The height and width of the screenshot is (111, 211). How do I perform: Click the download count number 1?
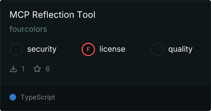[x=23, y=69]
